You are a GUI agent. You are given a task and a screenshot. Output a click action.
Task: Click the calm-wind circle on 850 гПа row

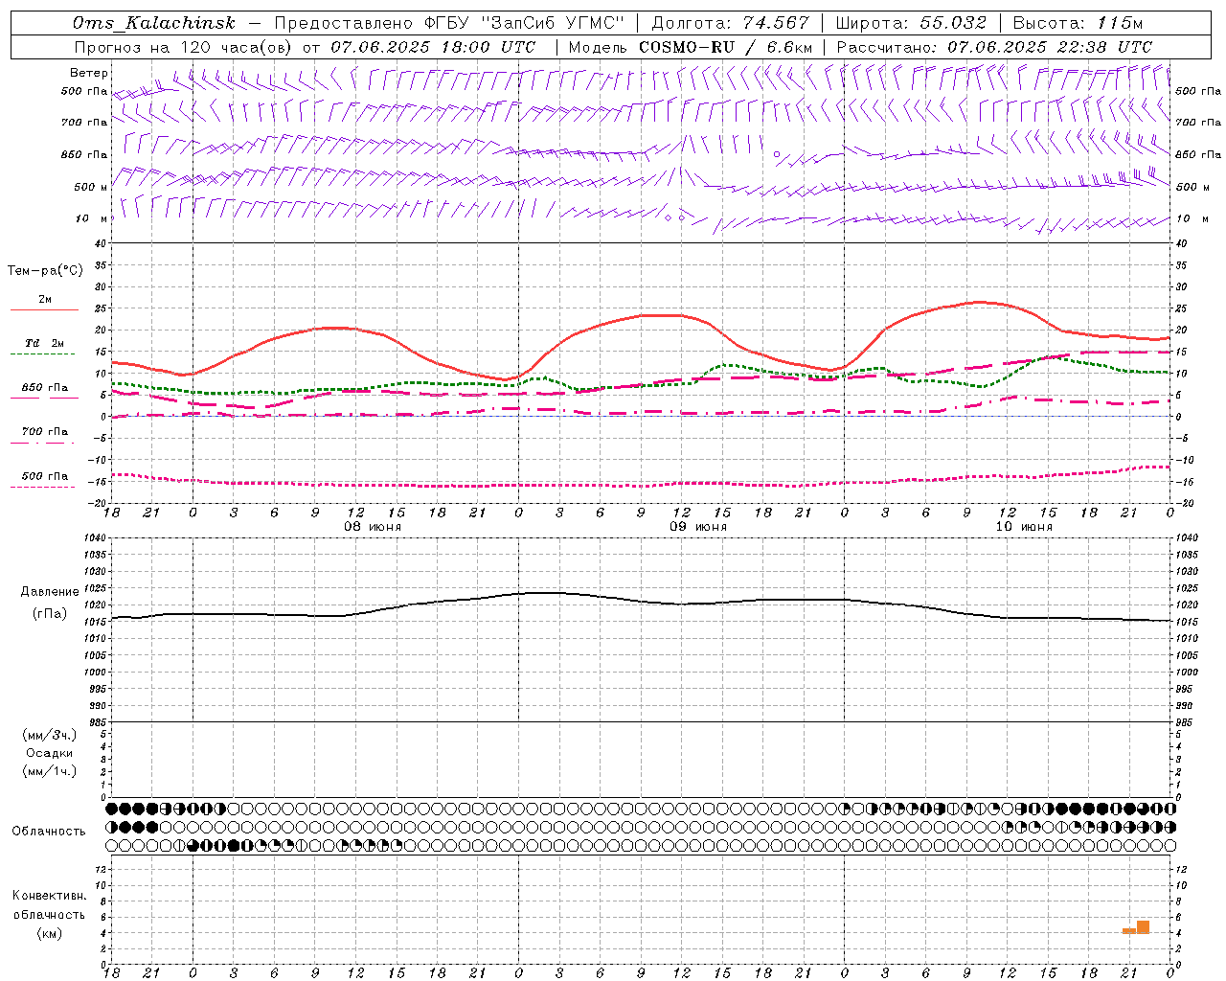[x=777, y=153]
